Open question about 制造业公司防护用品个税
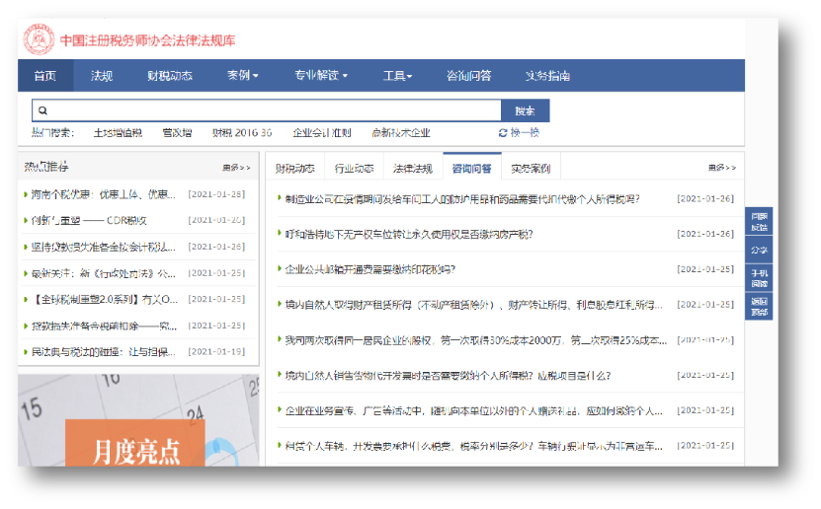The height and width of the screenshot is (509, 821). click(x=462, y=199)
